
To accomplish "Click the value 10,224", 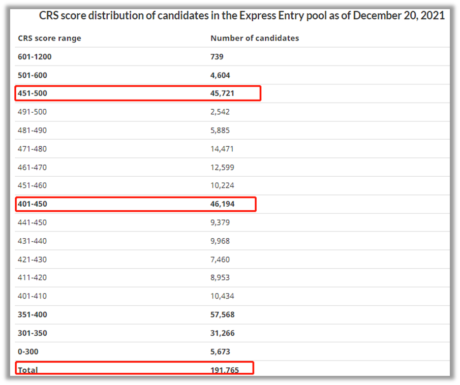I will point(222,185).
